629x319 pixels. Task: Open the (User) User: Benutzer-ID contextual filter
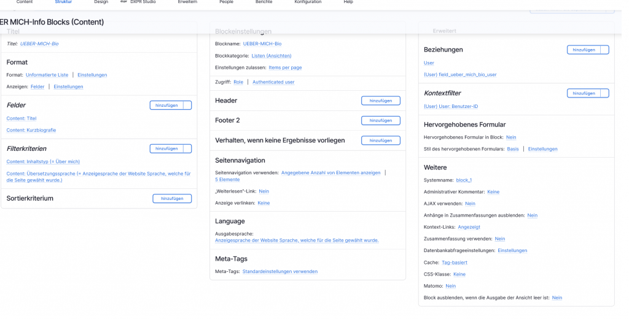(x=451, y=106)
